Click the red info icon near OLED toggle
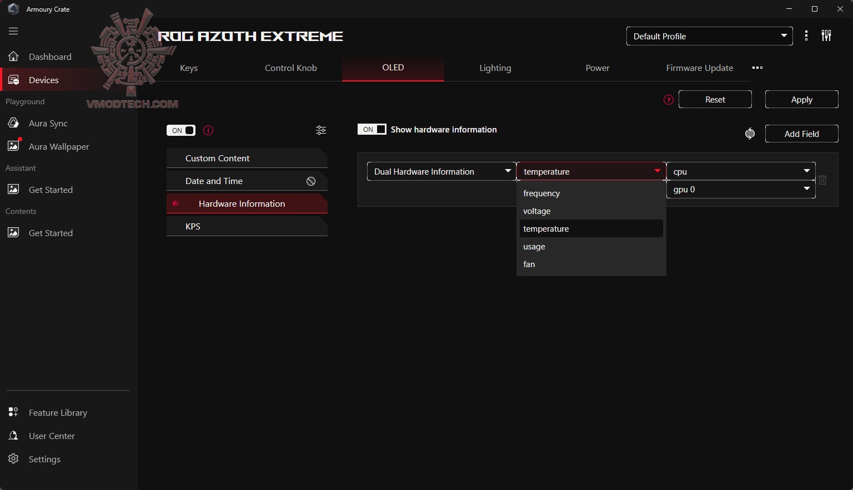The width and height of the screenshot is (853, 490). pyautogui.click(x=208, y=130)
